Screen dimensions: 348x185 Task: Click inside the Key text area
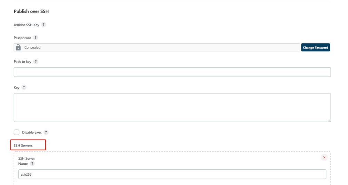pyautogui.click(x=172, y=108)
